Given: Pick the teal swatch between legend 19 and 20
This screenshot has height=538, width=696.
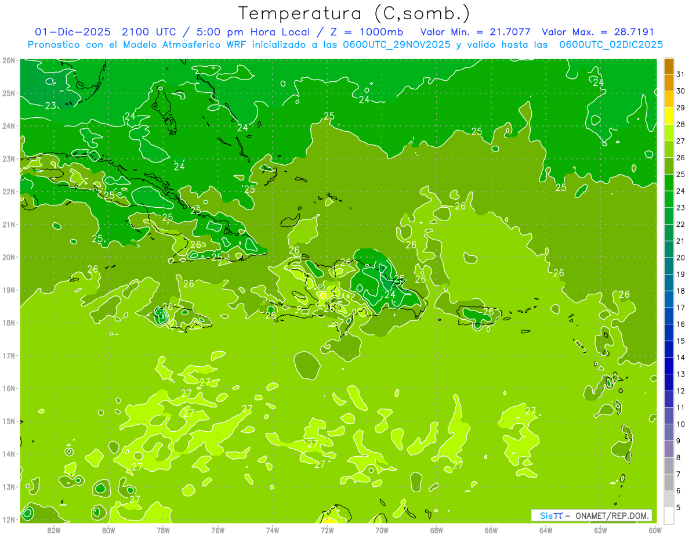Looking at the screenshot, I should coord(669,266).
